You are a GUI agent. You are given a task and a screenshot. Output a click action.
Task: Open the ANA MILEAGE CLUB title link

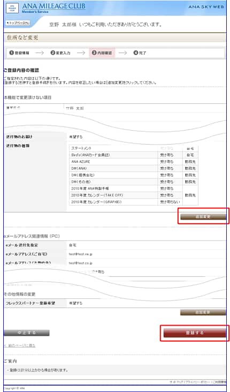[x=53, y=6]
